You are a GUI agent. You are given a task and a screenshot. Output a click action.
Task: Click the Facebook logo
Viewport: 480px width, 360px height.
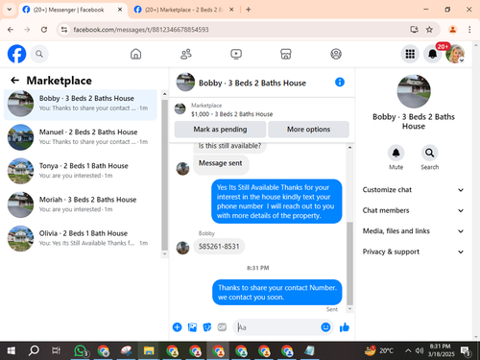(16, 54)
